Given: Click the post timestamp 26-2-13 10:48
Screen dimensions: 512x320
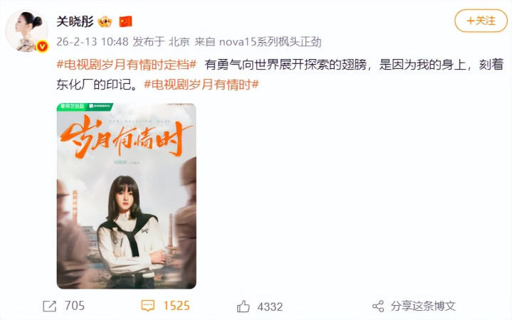Looking at the screenshot, I should (x=93, y=42).
